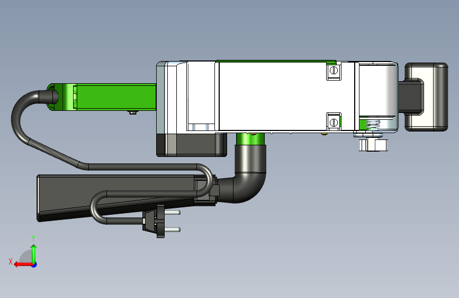Viewport: 459px width, 298px height.
Task: Select the small white adjustment knob below housing
Action: (x=373, y=145)
